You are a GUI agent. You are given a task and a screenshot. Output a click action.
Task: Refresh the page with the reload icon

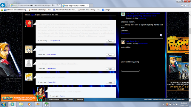point(59,5)
